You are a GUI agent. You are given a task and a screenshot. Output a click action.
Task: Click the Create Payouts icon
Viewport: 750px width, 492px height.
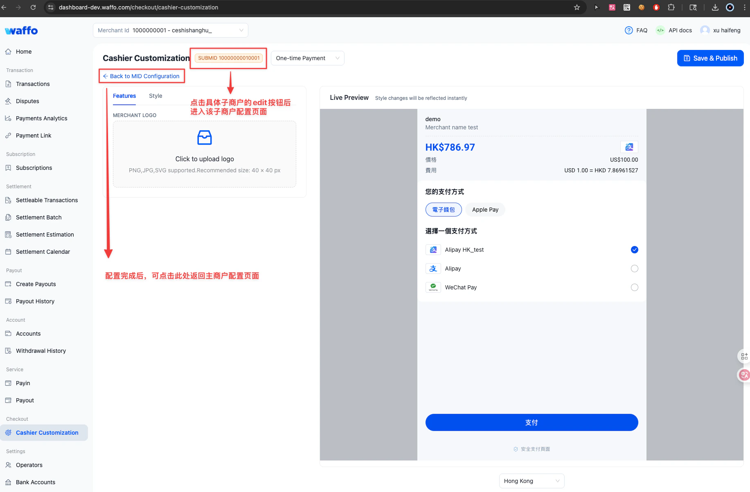[x=8, y=284]
